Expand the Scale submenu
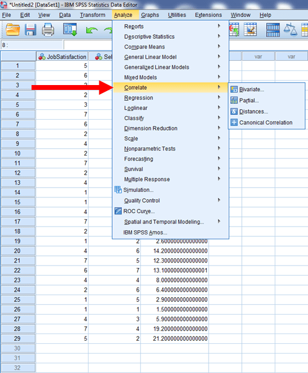Viewport: 308px width, 373px height. pos(170,139)
